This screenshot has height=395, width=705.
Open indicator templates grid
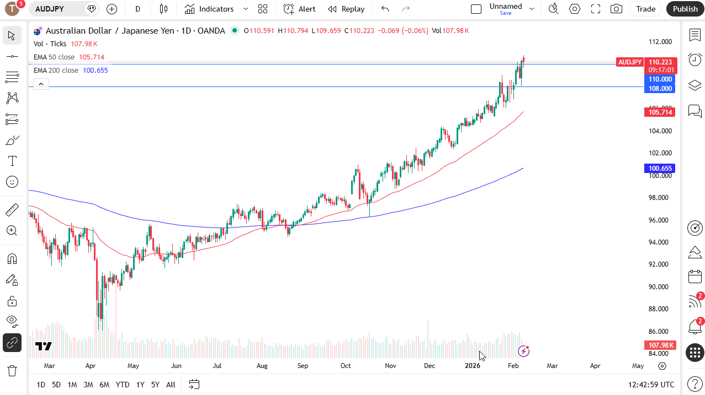(263, 9)
